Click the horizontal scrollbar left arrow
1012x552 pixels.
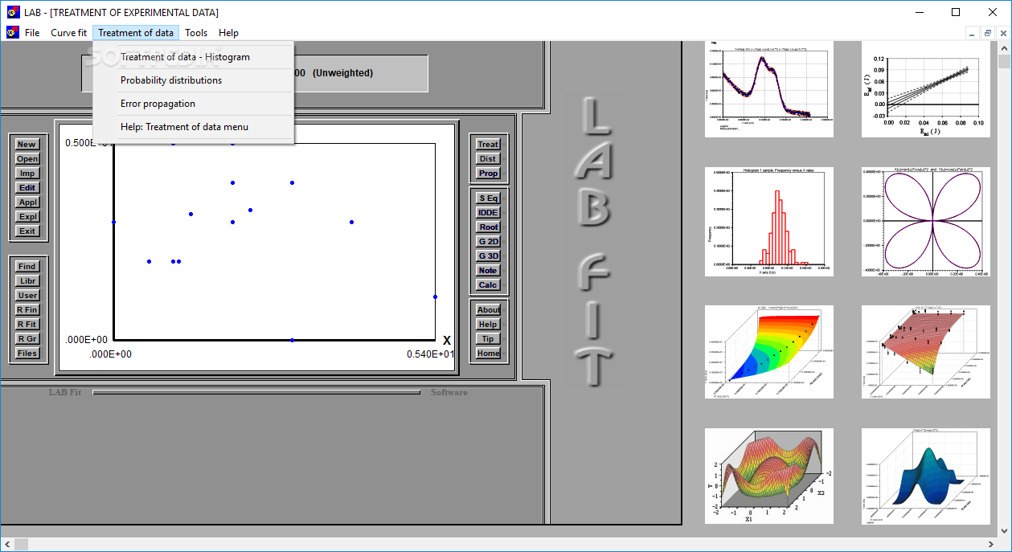pyautogui.click(x=6, y=545)
